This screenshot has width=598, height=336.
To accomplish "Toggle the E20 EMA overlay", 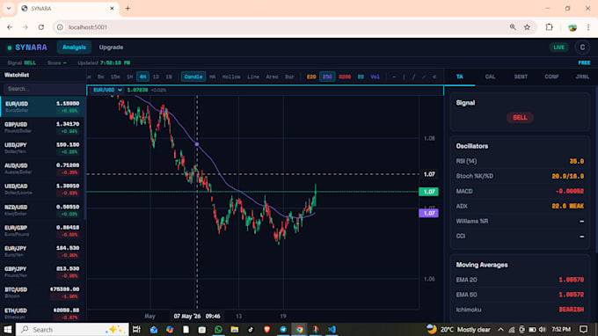I will pyautogui.click(x=311, y=77).
